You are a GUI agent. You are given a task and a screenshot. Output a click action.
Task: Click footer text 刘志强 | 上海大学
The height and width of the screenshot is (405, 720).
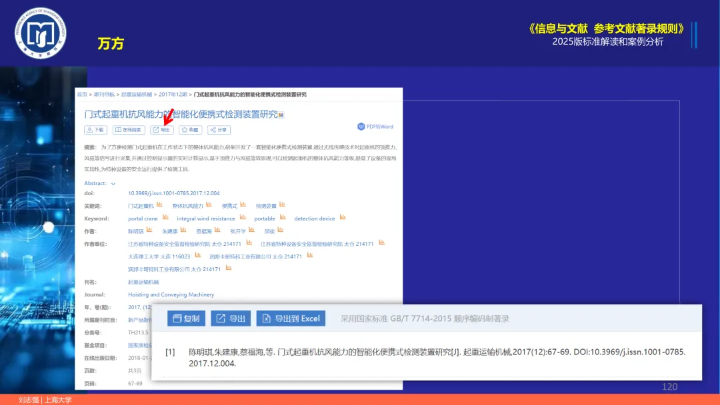(45, 400)
